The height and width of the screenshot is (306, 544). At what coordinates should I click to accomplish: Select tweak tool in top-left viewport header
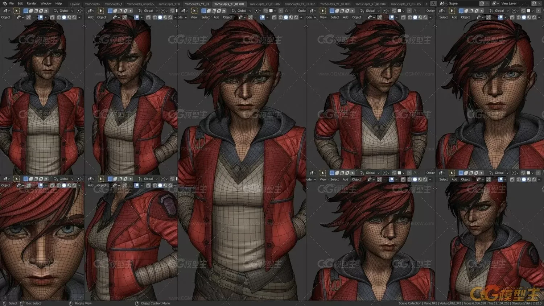[x=17, y=11]
